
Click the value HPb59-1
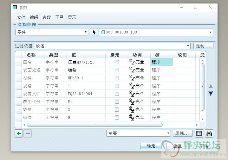click(75, 78)
